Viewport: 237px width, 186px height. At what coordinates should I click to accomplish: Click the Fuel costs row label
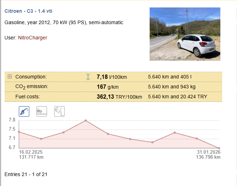[28, 97]
